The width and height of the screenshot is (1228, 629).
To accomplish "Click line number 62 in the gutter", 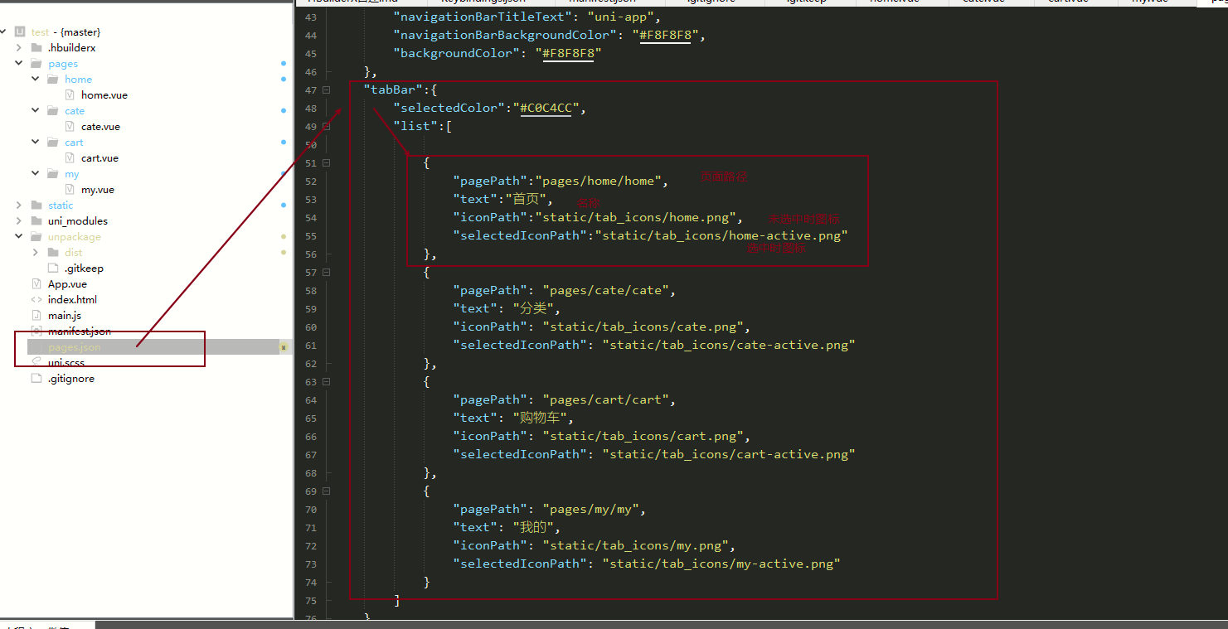I will 310,364.
